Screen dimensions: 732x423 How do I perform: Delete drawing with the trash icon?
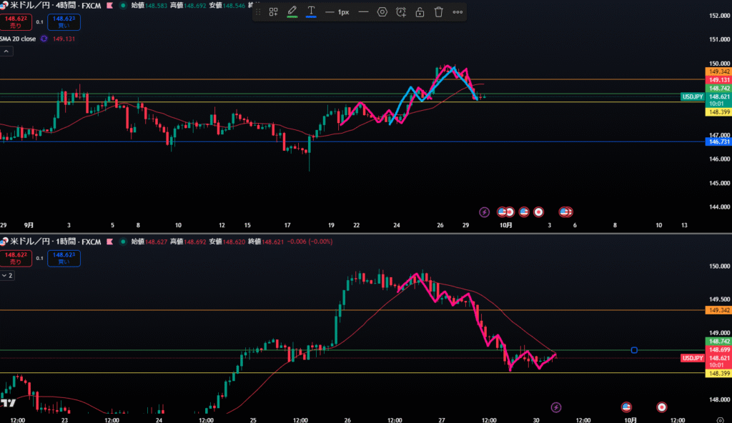(x=439, y=12)
